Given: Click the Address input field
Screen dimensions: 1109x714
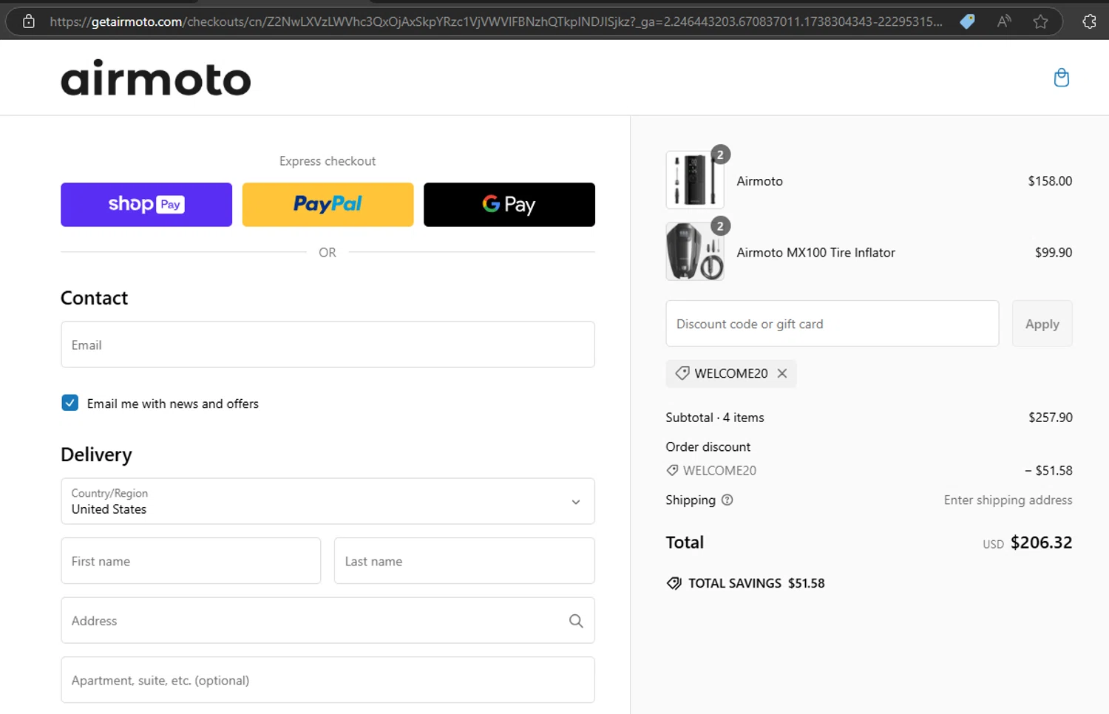Looking at the screenshot, I should (328, 621).
